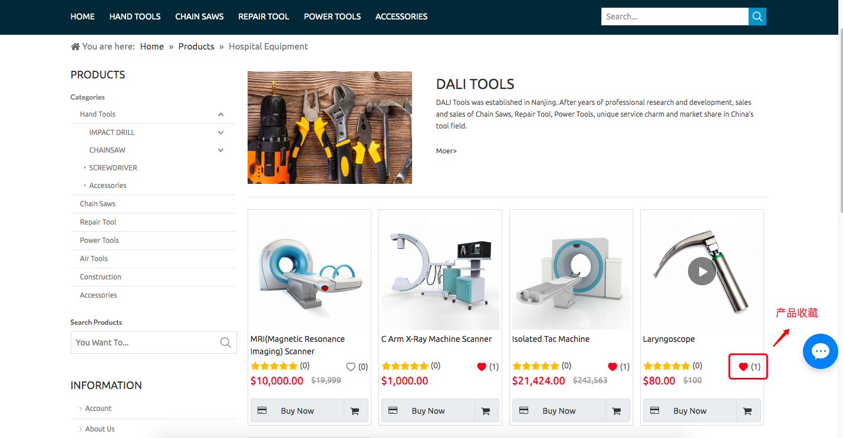The width and height of the screenshot is (843, 438).
Task: Click the magnifier icon in top search bar
Action: click(757, 17)
